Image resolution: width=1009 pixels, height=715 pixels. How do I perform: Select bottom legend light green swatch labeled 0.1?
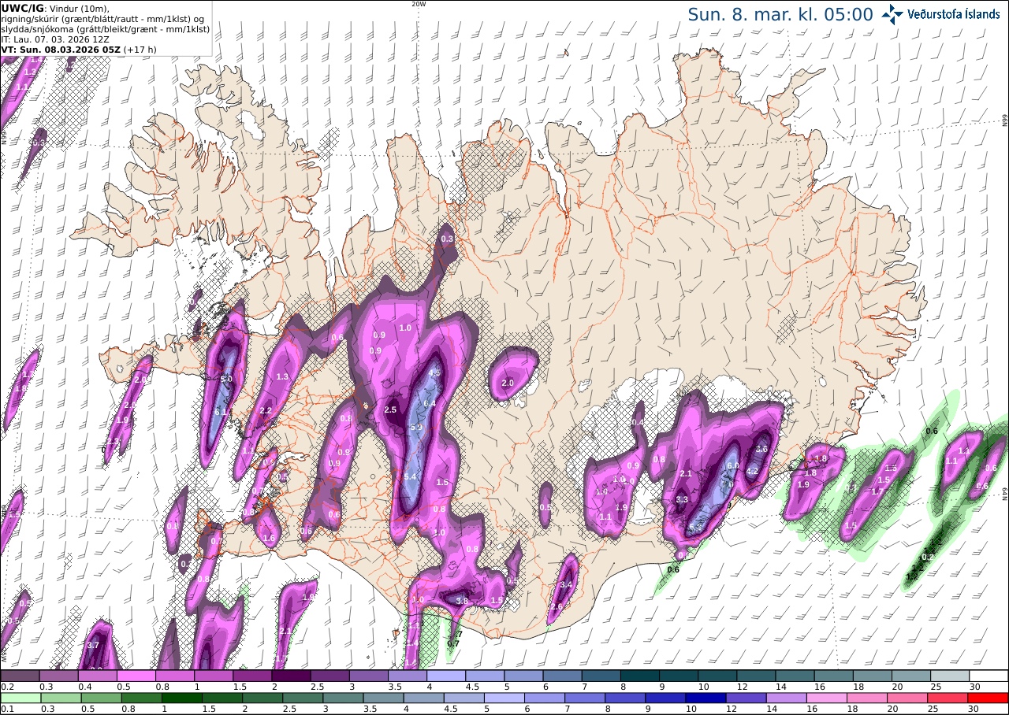(20, 698)
